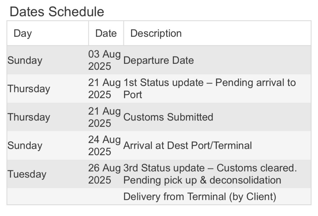Click the 26 Aug 2025 date cell

pyautogui.click(x=104, y=174)
